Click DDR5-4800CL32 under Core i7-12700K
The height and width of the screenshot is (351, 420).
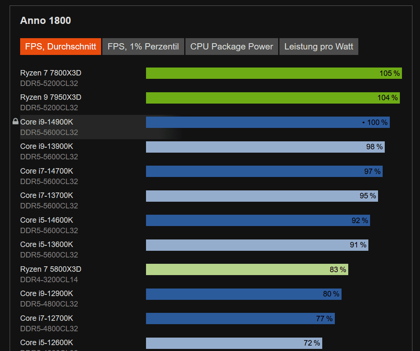(49, 328)
